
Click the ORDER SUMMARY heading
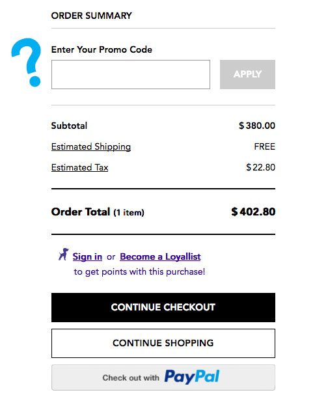click(x=92, y=16)
